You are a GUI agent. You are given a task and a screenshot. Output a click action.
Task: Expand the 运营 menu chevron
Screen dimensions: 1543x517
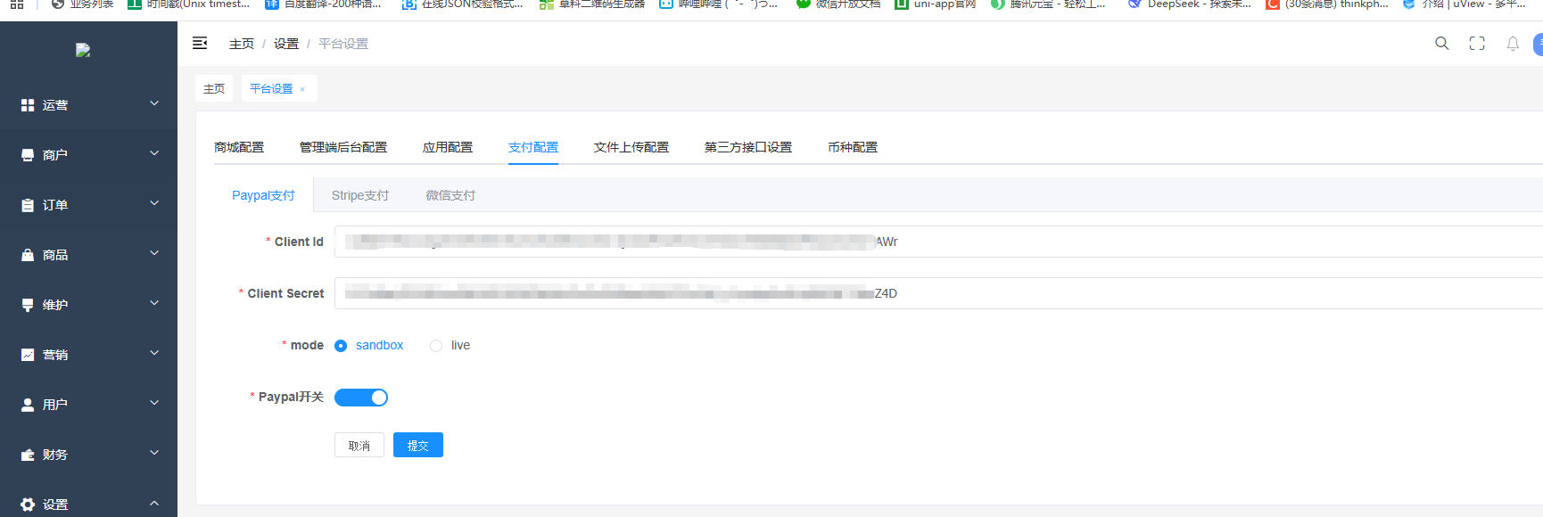154,104
